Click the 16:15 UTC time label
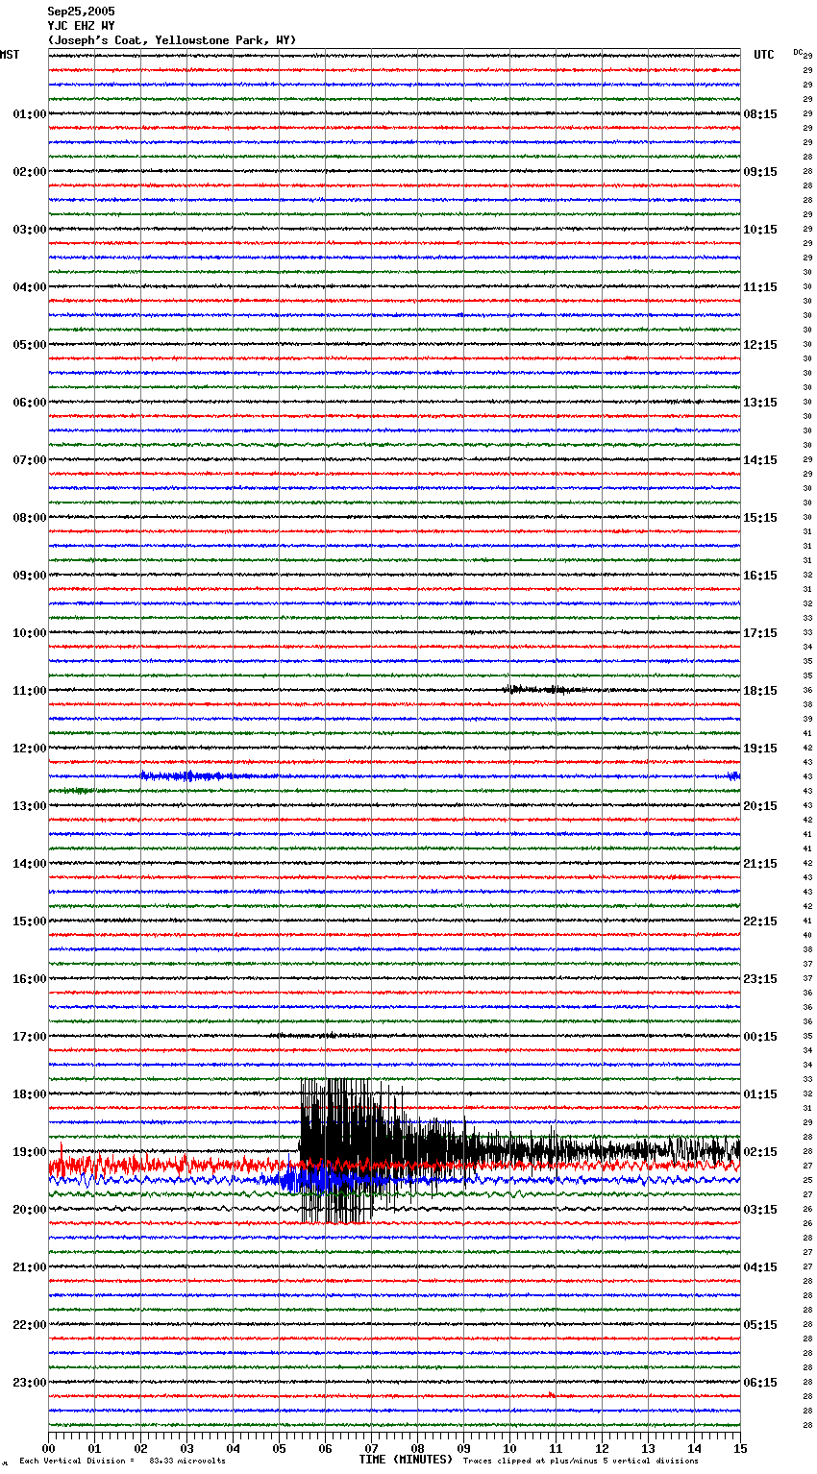Screen dimensions: 817x1474 [x=760, y=576]
